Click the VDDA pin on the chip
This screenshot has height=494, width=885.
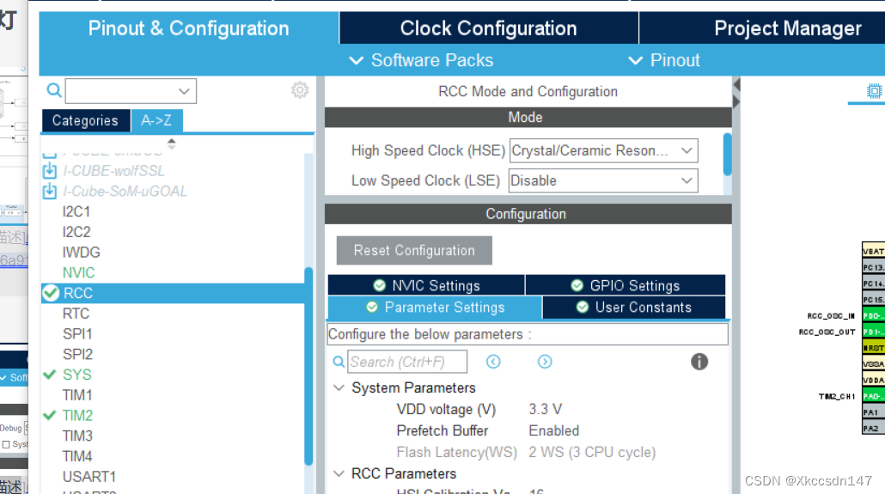pyautogui.click(x=873, y=380)
